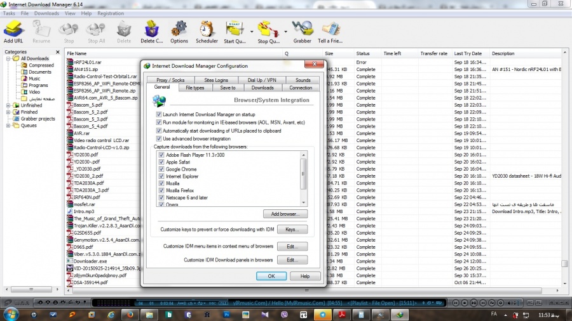Click the Adobe Acrobat taskbar icon

click(x=342, y=315)
